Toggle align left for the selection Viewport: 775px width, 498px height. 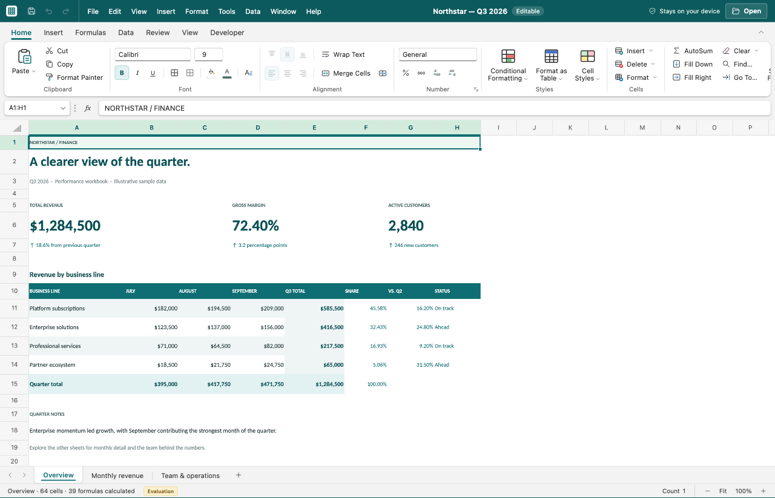pos(272,73)
